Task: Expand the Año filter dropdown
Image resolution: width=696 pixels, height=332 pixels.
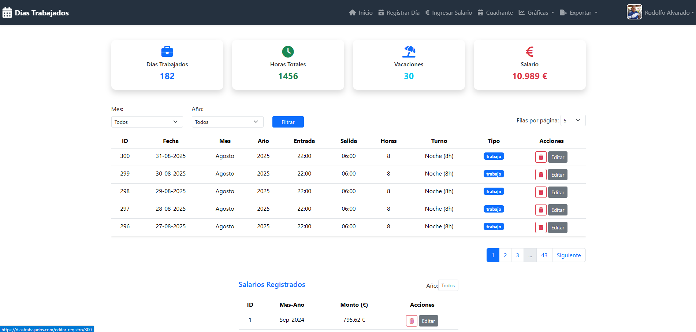Action: tap(227, 122)
